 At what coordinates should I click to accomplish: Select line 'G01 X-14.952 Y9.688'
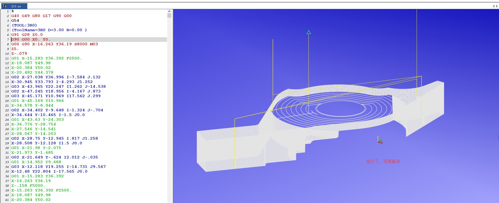pyautogui.click(x=36, y=162)
